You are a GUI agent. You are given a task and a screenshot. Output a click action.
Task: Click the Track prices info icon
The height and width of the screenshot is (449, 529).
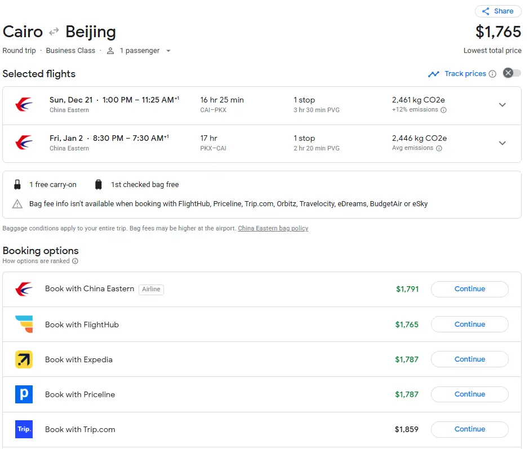pyautogui.click(x=492, y=74)
